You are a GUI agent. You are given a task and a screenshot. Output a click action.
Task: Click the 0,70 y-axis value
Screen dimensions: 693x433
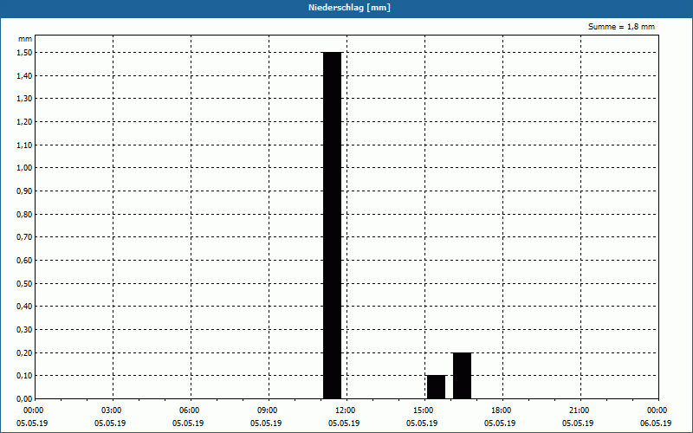[24, 237]
